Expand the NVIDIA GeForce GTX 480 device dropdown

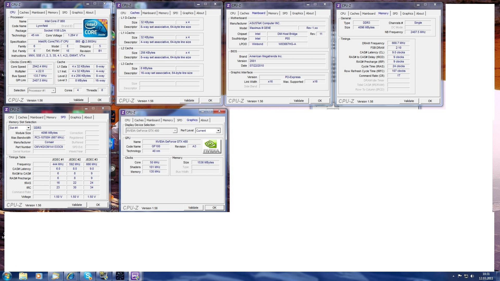point(175,131)
